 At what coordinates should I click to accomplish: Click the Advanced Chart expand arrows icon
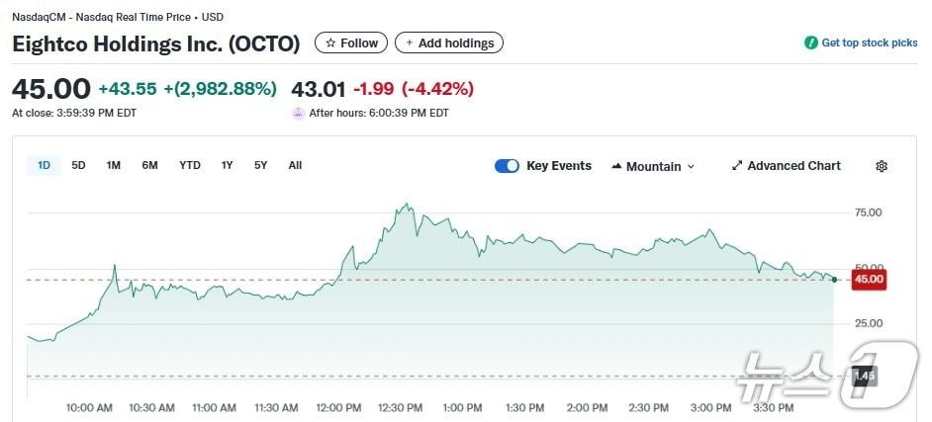pos(737,166)
